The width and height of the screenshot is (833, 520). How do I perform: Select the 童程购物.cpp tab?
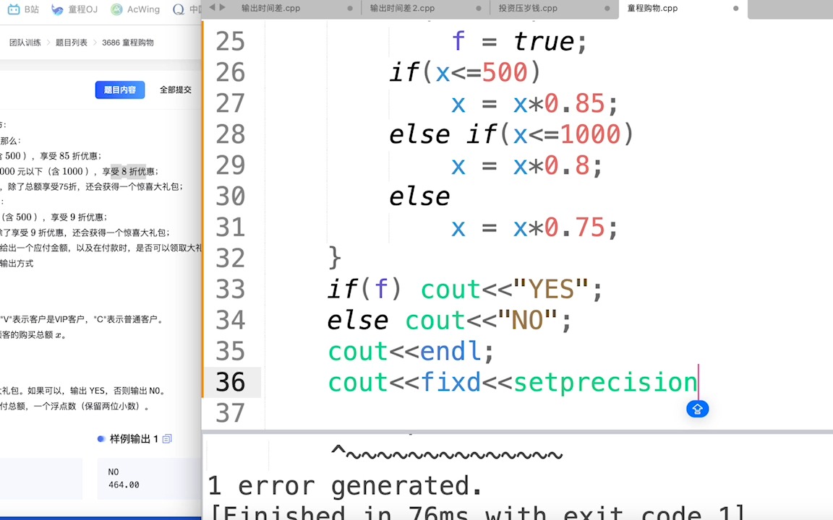(x=652, y=9)
